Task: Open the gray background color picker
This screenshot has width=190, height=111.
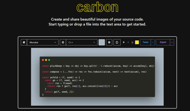Action: coord(102,42)
